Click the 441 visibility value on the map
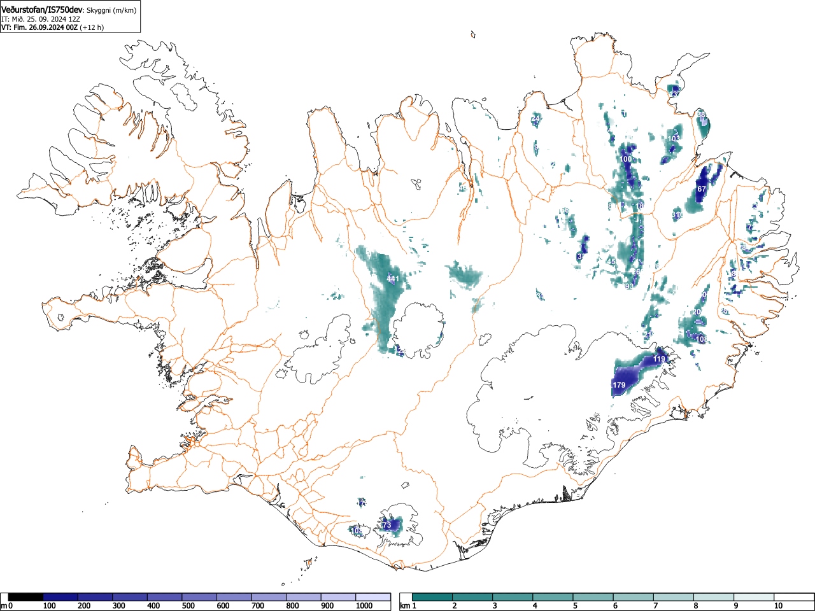The height and width of the screenshot is (611, 815). (393, 279)
